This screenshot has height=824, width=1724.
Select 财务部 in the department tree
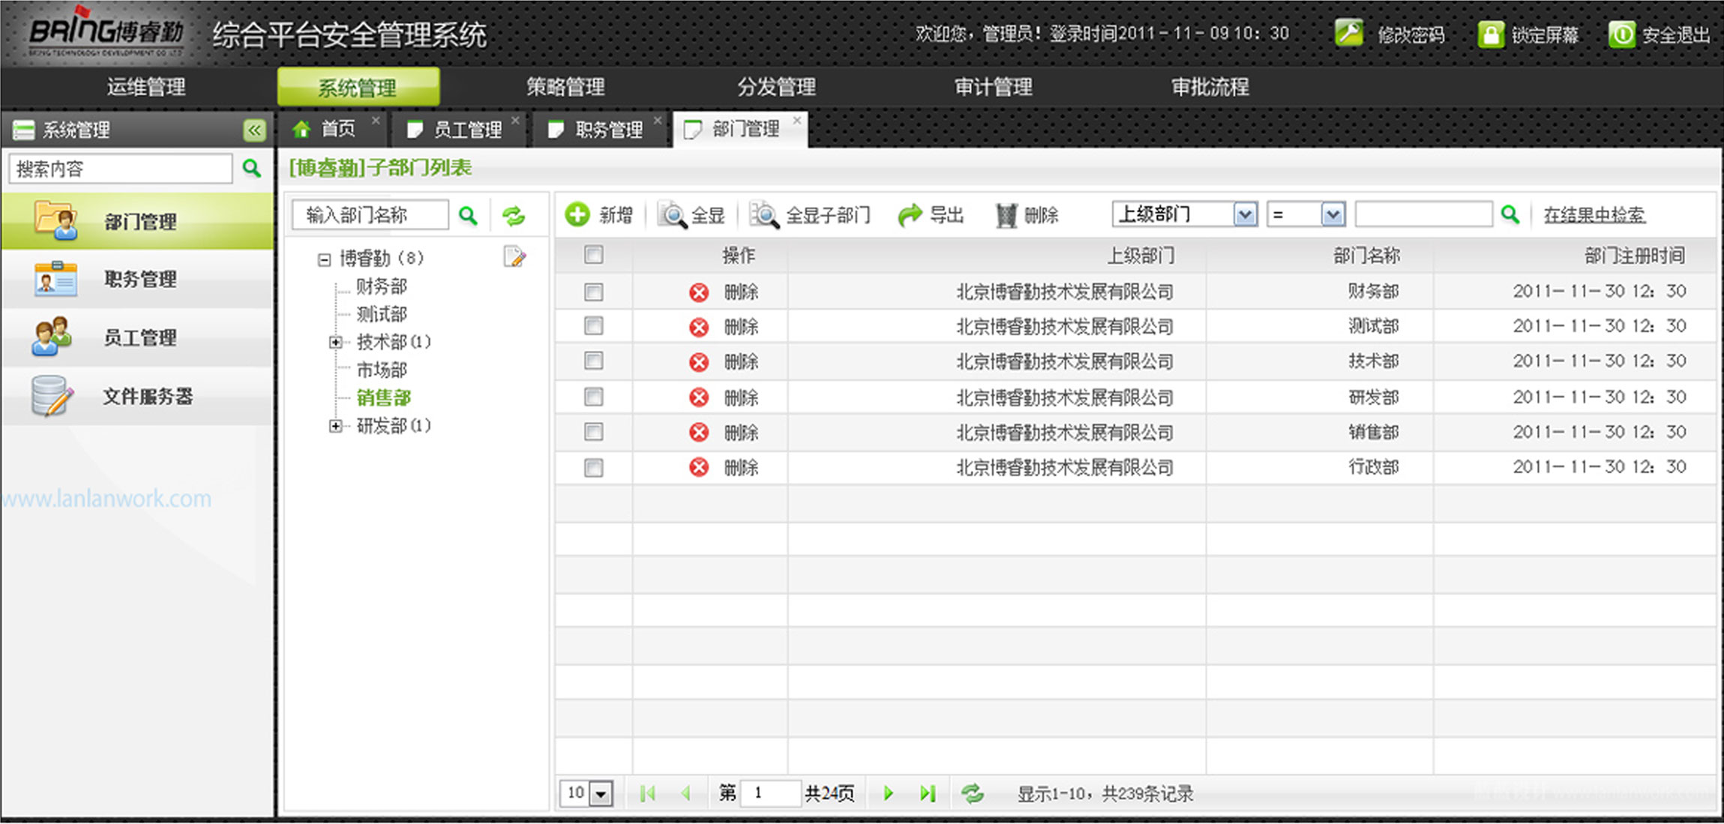tap(382, 286)
